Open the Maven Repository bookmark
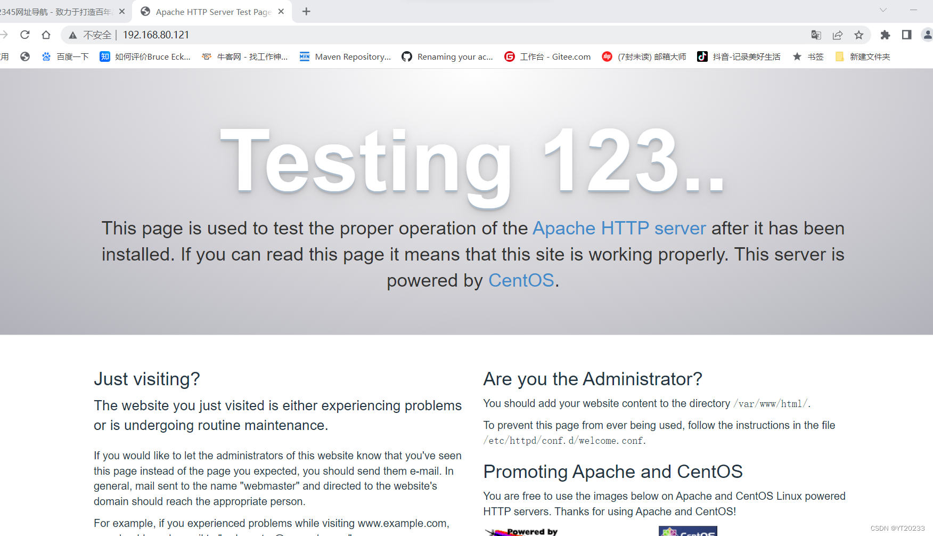Viewport: 933px width, 536px height. (x=345, y=56)
